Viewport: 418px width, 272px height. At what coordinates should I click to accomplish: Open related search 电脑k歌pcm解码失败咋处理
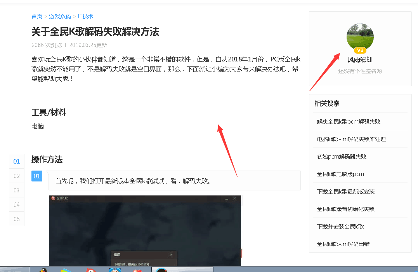(x=351, y=139)
